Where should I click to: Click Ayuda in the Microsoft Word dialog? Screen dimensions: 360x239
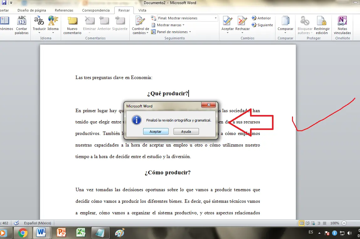point(186,132)
